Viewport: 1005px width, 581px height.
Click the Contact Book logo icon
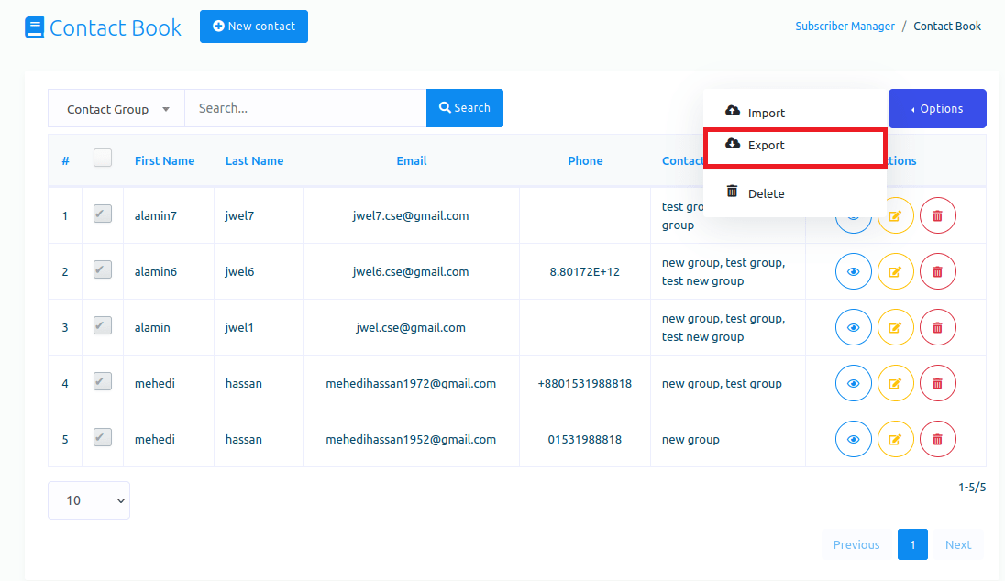coord(35,27)
